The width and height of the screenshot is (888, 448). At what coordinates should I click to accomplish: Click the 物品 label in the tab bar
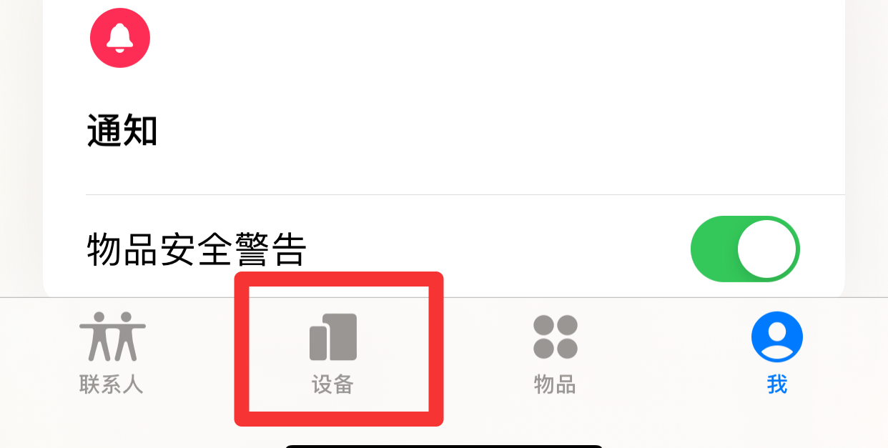555,384
